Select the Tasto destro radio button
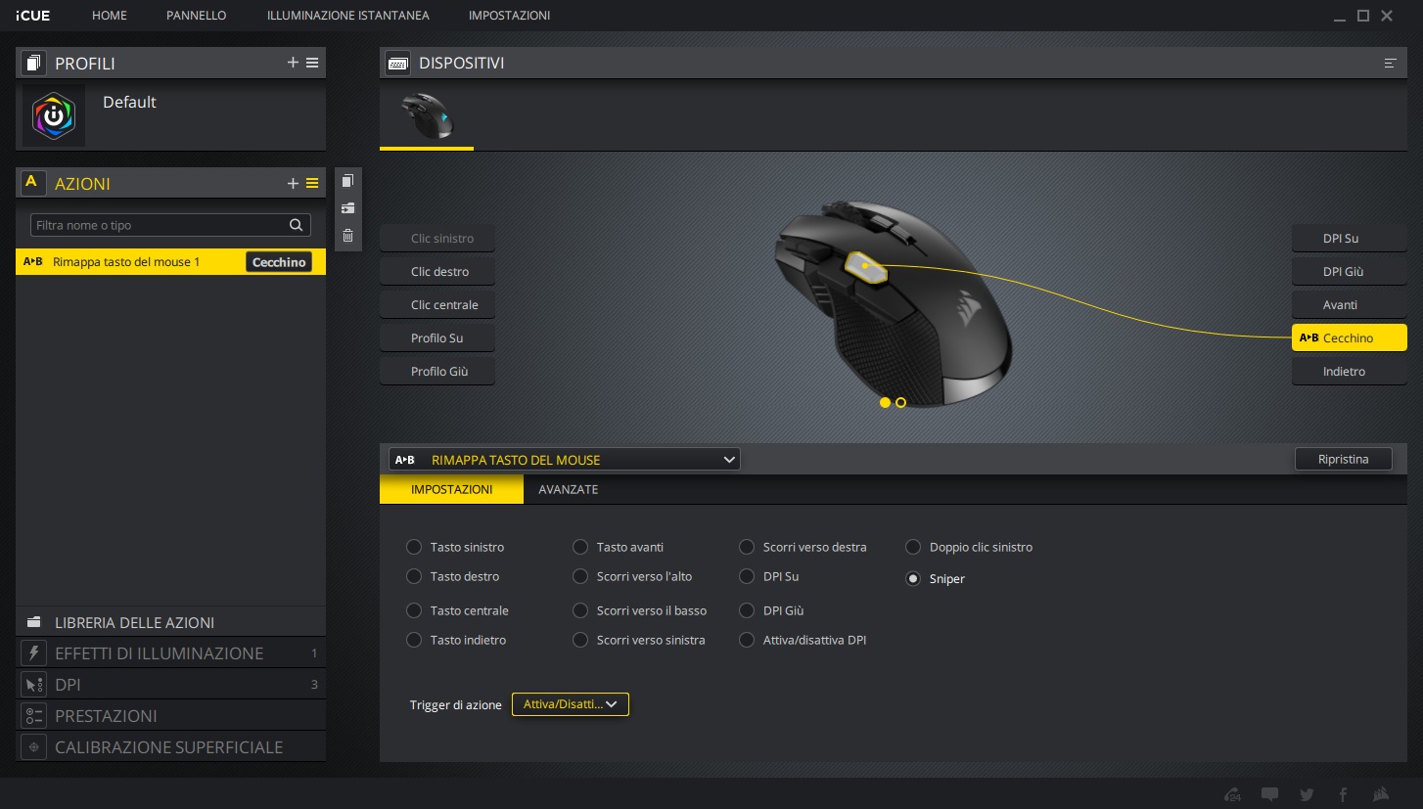Screen dimensions: 1423x809 [413, 576]
